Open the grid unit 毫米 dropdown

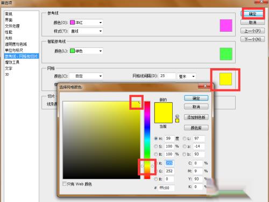coord(187,76)
